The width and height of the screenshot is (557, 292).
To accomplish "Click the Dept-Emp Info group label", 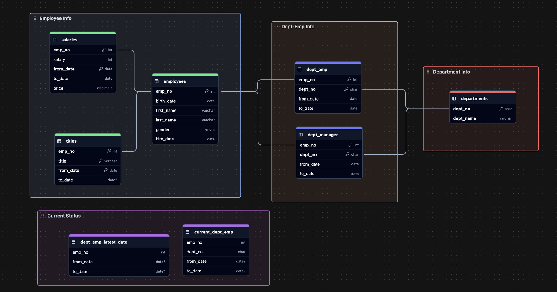I will (298, 27).
